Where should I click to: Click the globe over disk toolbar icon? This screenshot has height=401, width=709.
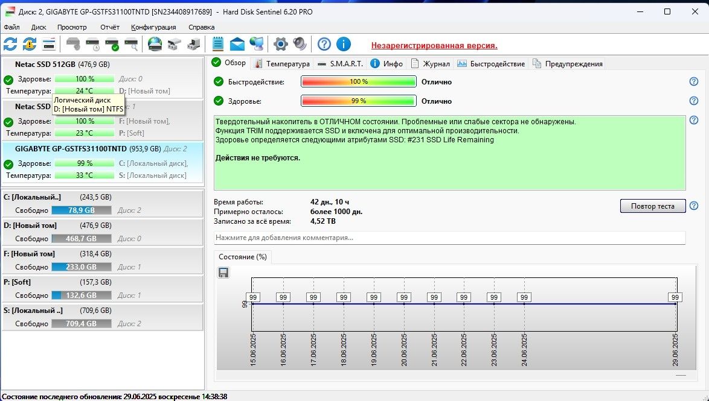point(155,44)
